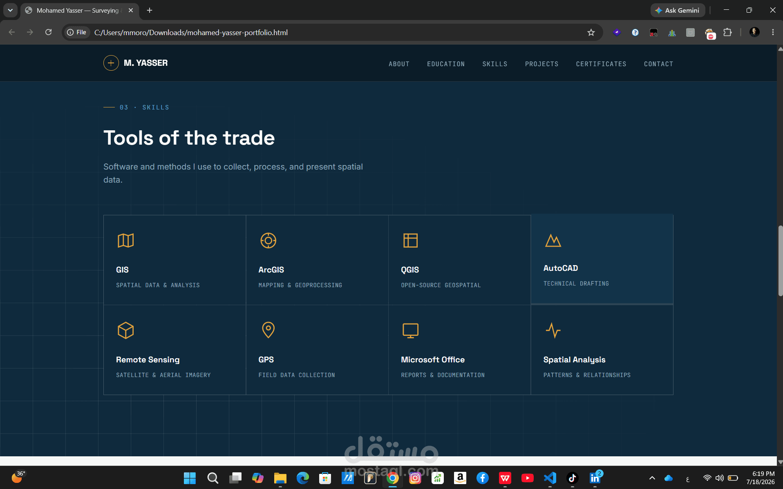Click the File site info chip
The width and height of the screenshot is (783, 489).
(x=77, y=32)
